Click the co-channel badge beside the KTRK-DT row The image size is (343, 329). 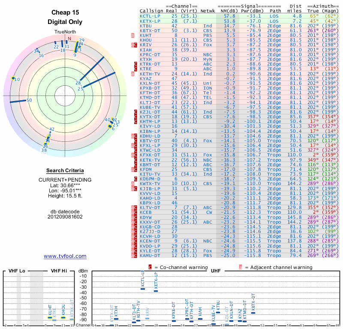coord(135,64)
